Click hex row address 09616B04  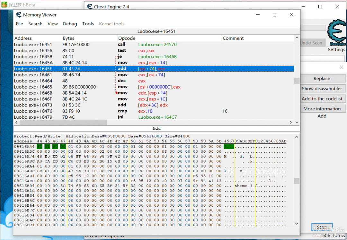tap(24, 186)
